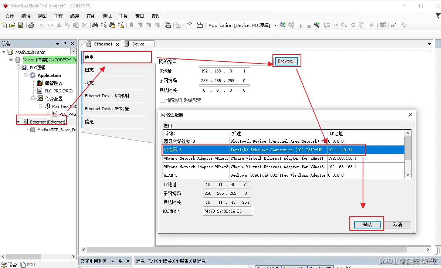This screenshot has height=268, width=441.
Task: Copy selection via toolbar icon
Action: coord(67,25)
